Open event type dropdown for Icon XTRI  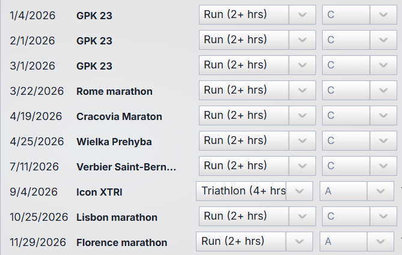(299, 191)
